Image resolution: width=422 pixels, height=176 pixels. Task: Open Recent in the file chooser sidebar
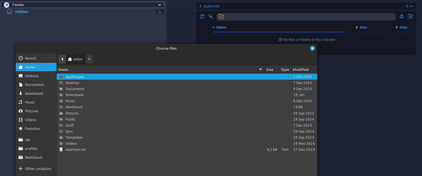31,58
